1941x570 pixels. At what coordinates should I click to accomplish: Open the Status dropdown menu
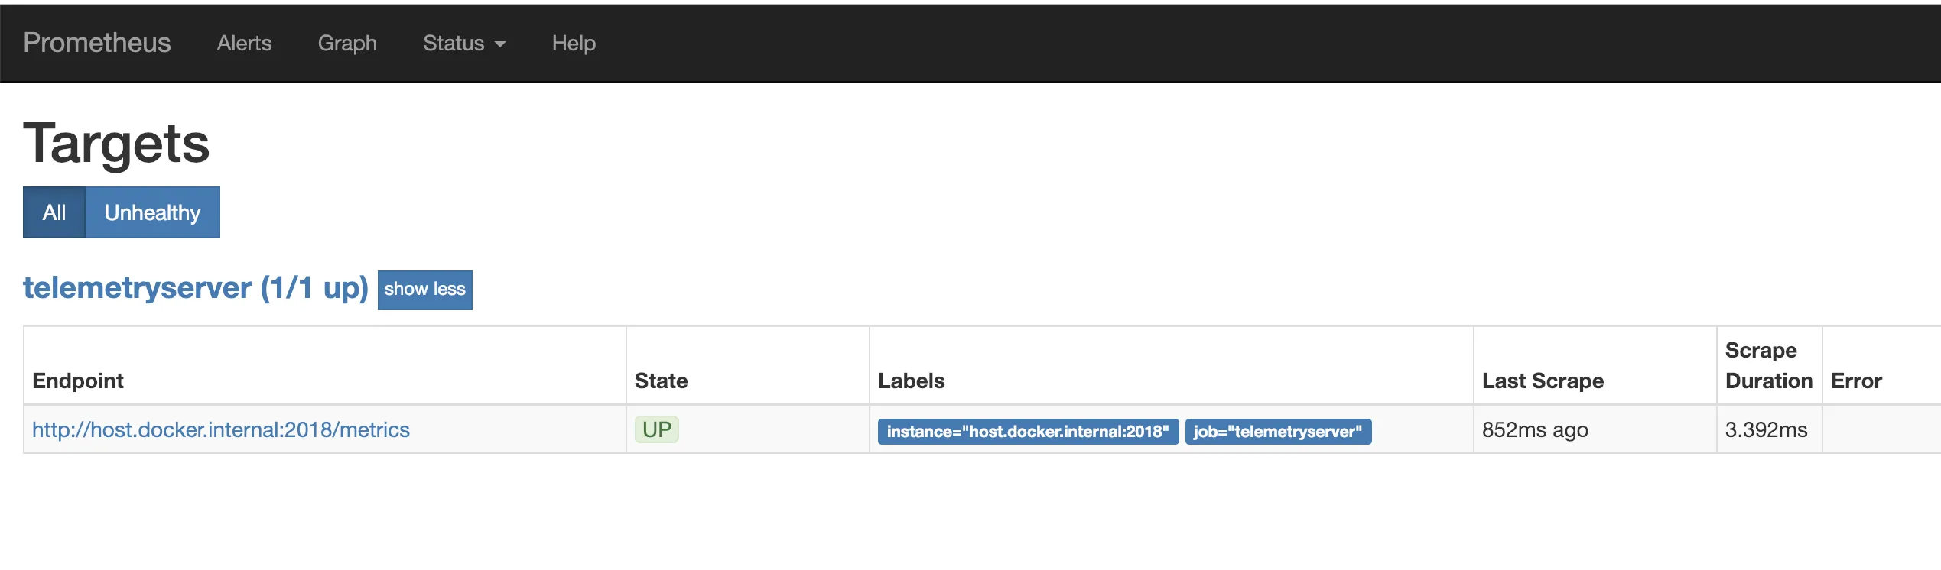[x=454, y=44]
